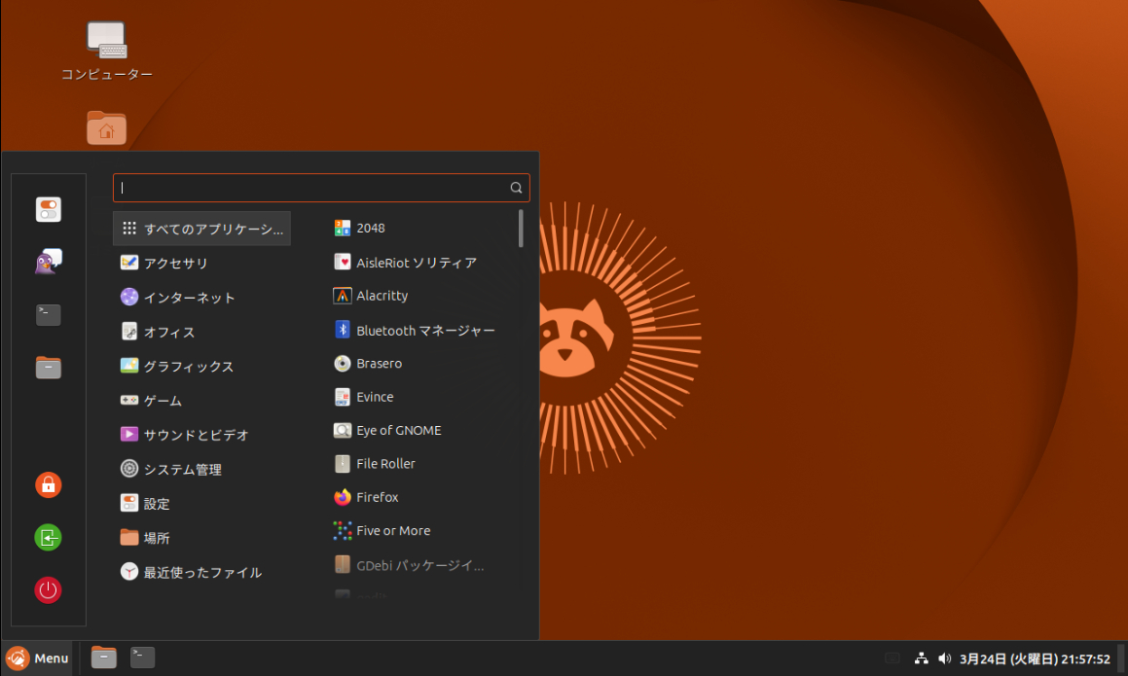Open Pidgin chat from menu sidebar

pos(48,262)
